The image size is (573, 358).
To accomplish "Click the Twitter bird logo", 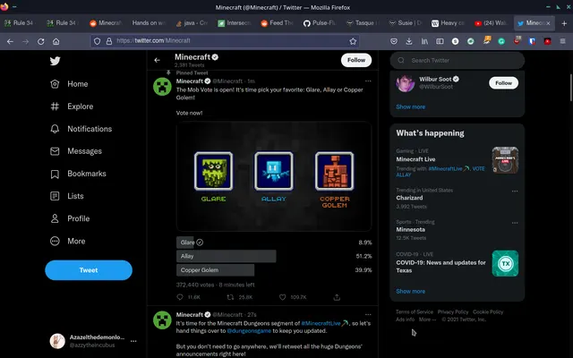I will (56, 61).
